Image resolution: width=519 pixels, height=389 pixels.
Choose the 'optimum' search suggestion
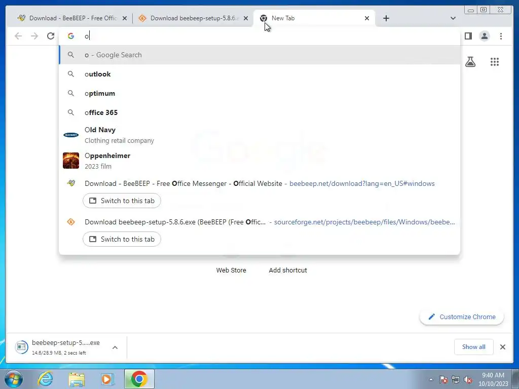pyautogui.click(x=259, y=93)
